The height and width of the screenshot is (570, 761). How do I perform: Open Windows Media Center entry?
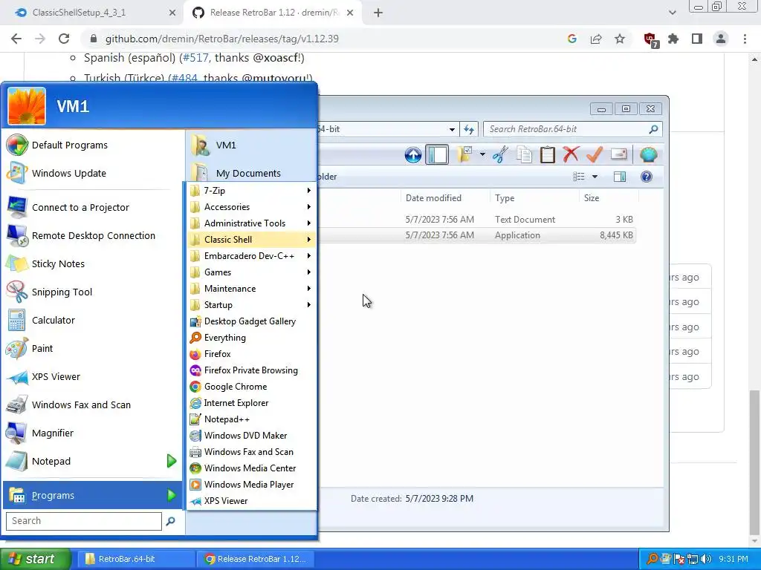click(x=251, y=468)
